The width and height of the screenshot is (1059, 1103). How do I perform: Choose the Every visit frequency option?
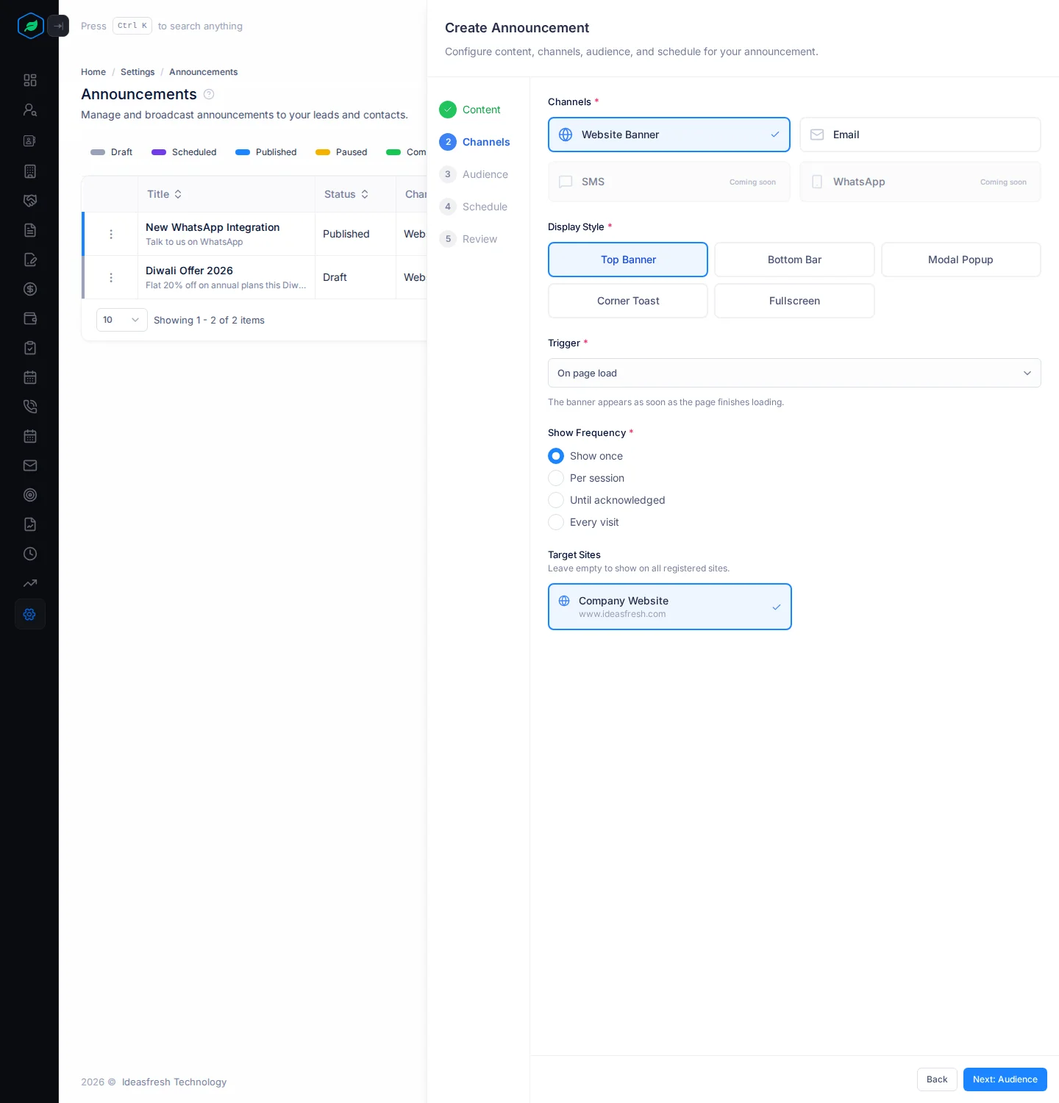pos(583,522)
